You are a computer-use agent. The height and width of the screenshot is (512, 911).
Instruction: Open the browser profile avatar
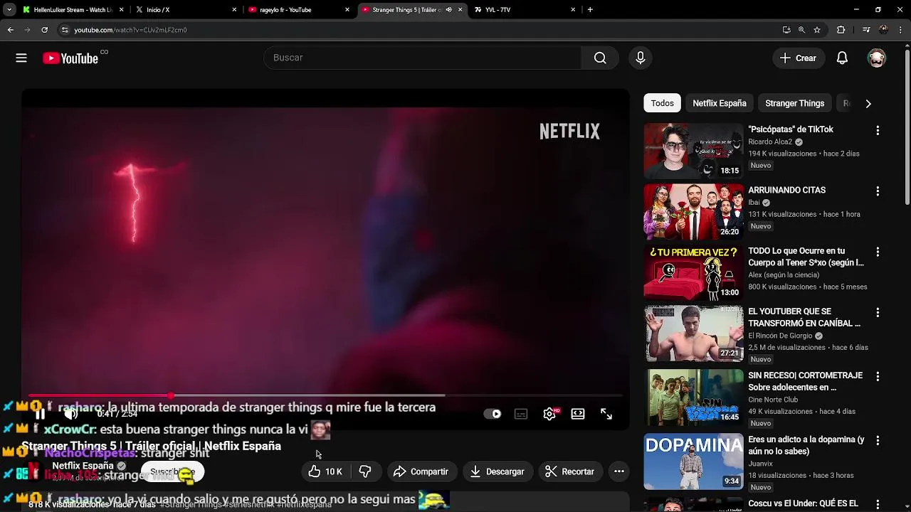coord(883,30)
